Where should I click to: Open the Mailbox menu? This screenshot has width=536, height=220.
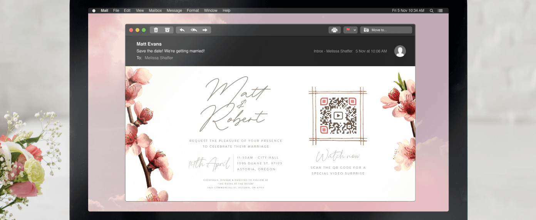[x=155, y=11]
